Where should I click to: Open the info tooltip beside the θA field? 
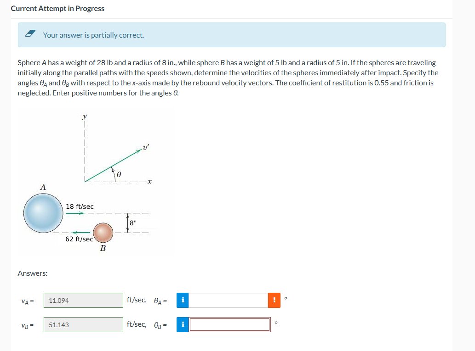pos(182,300)
